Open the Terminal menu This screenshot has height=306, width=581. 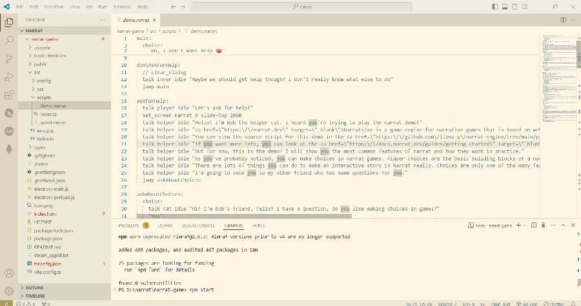[123, 6]
